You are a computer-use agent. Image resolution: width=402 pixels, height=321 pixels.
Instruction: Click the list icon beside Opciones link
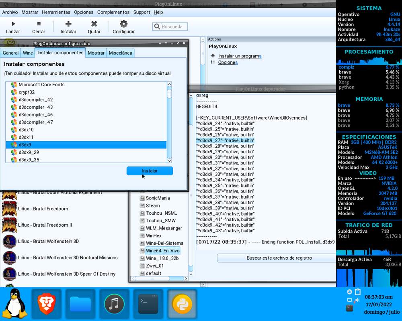pyautogui.click(x=213, y=62)
